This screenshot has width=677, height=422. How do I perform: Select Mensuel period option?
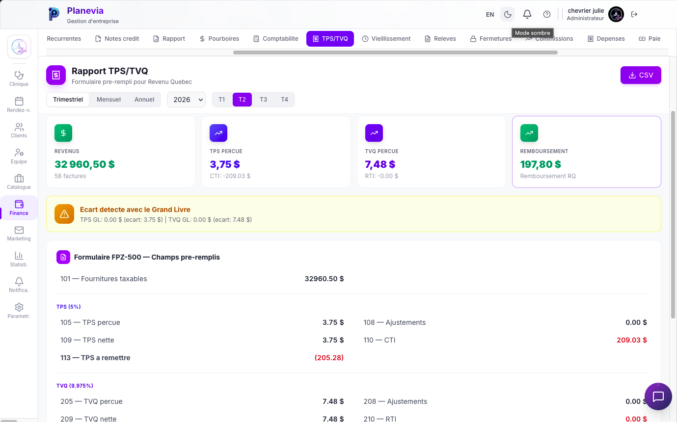[108, 100]
